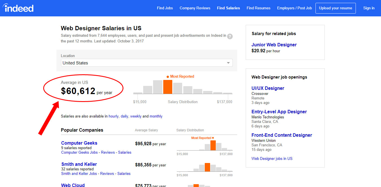This screenshot has height=187, width=381.
Task: Click orange bar in Smith and Keller salary chart
Action: point(207,167)
